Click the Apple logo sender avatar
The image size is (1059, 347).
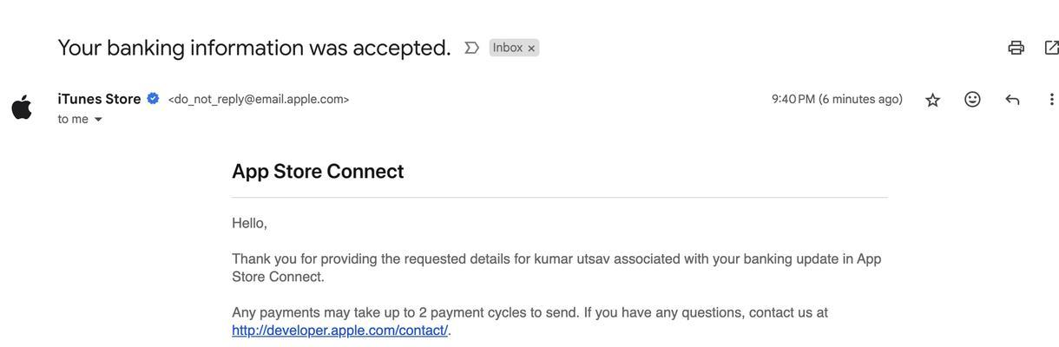pos(22,108)
